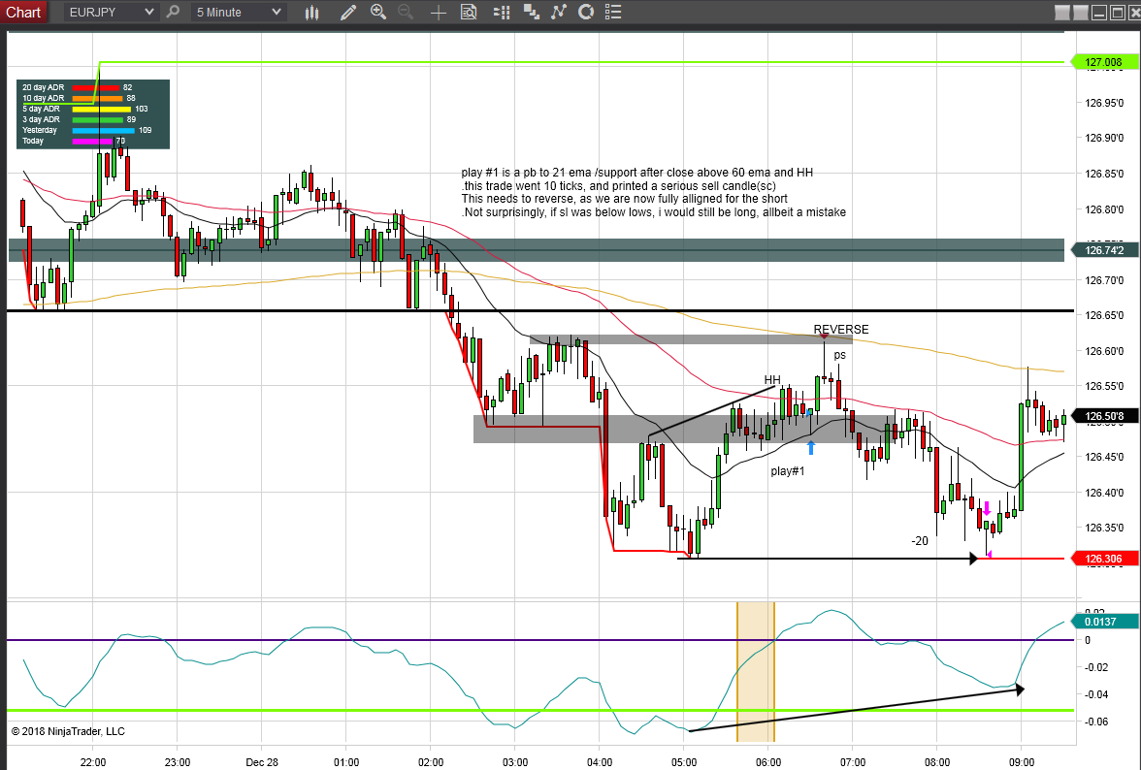
Task: Click the -0.04 indicator axis label
Action: pos(1096,694)
